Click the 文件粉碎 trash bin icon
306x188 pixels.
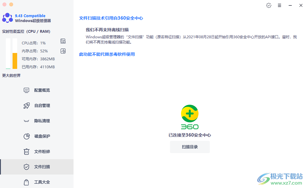[26, 152]
